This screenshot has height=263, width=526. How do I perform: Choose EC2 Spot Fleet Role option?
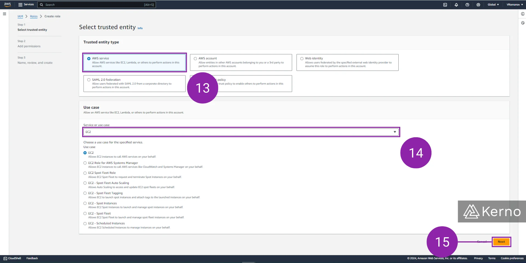(x=85, y=173)
